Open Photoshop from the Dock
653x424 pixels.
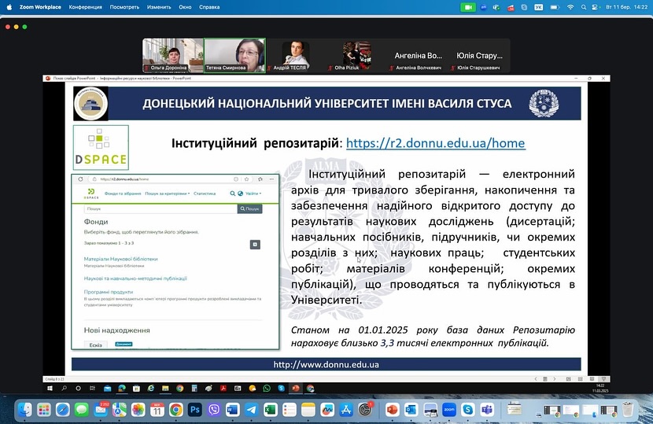(x=195, y=410)
